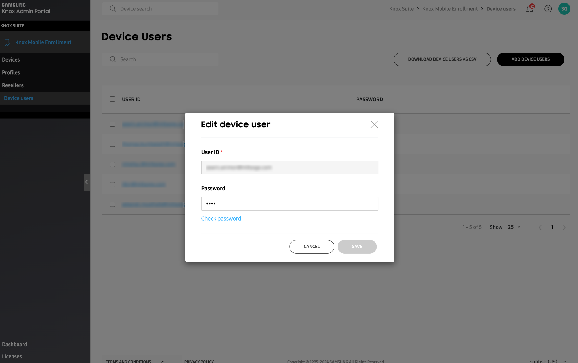Open notifications bell
The image size is (578, 363).
click(x=530, y=9)
